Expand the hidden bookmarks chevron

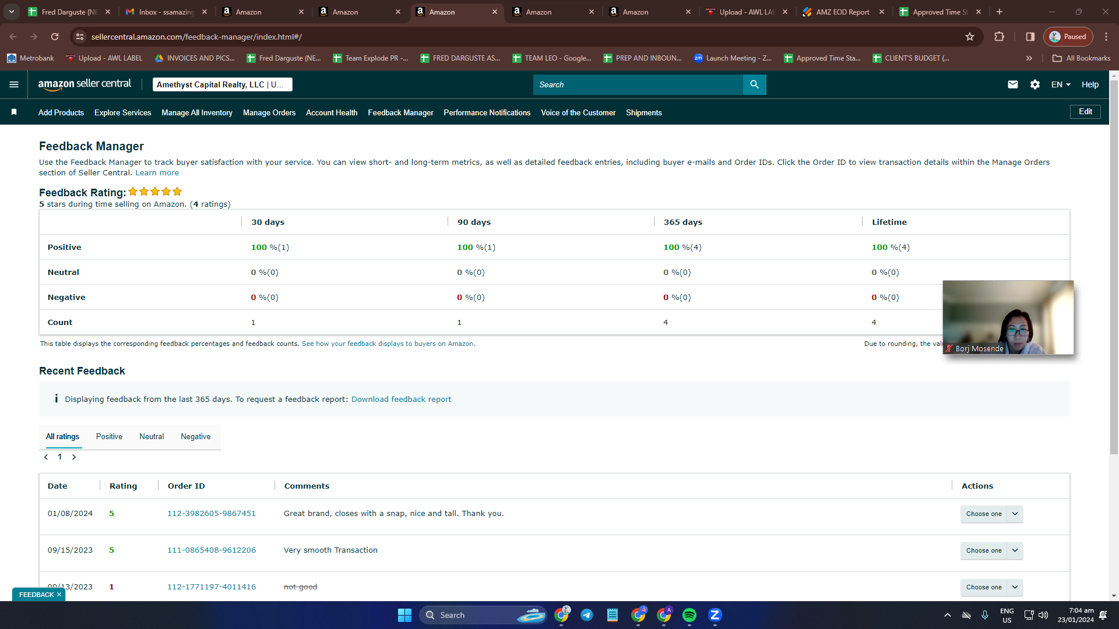(x=1029, y=58)
